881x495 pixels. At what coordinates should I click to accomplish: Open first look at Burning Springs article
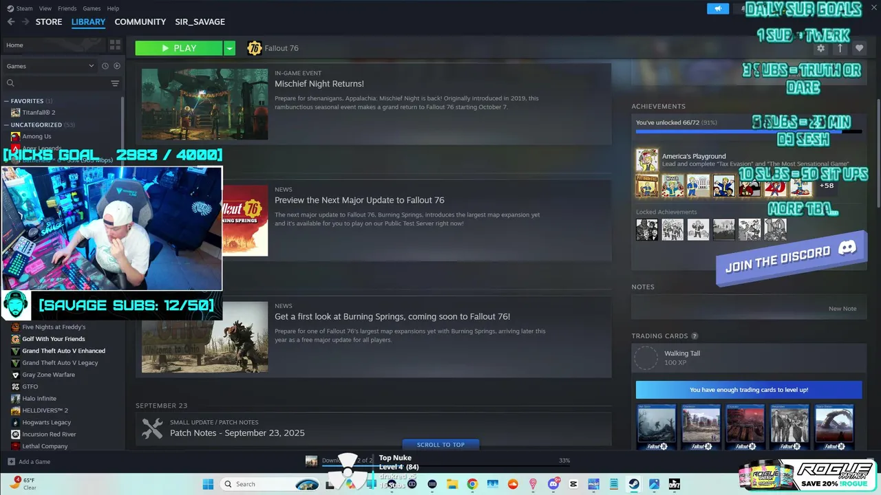[x=392, y=317]
